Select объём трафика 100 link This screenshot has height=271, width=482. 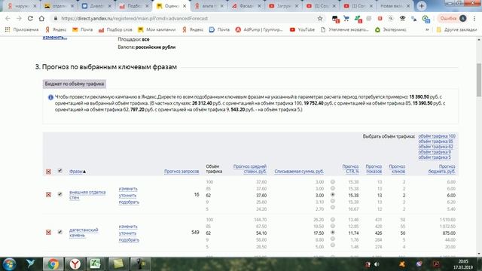(437, 136)
